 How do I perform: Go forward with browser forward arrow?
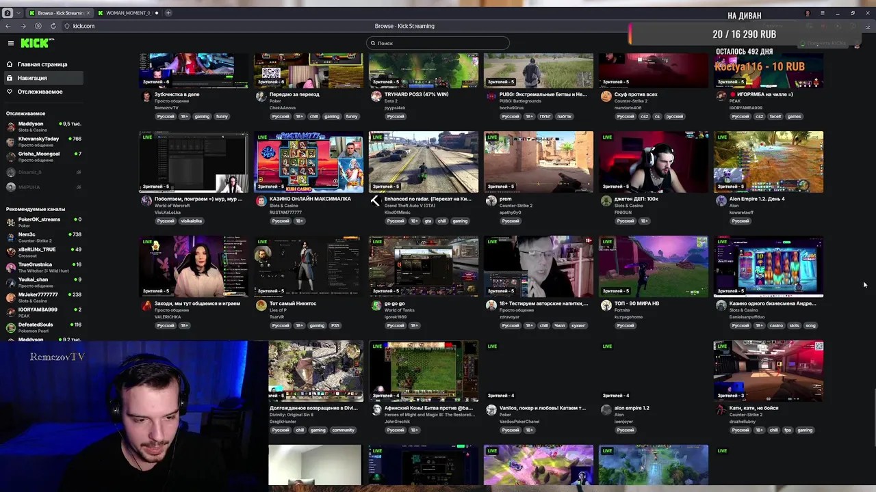click(23, 26)
